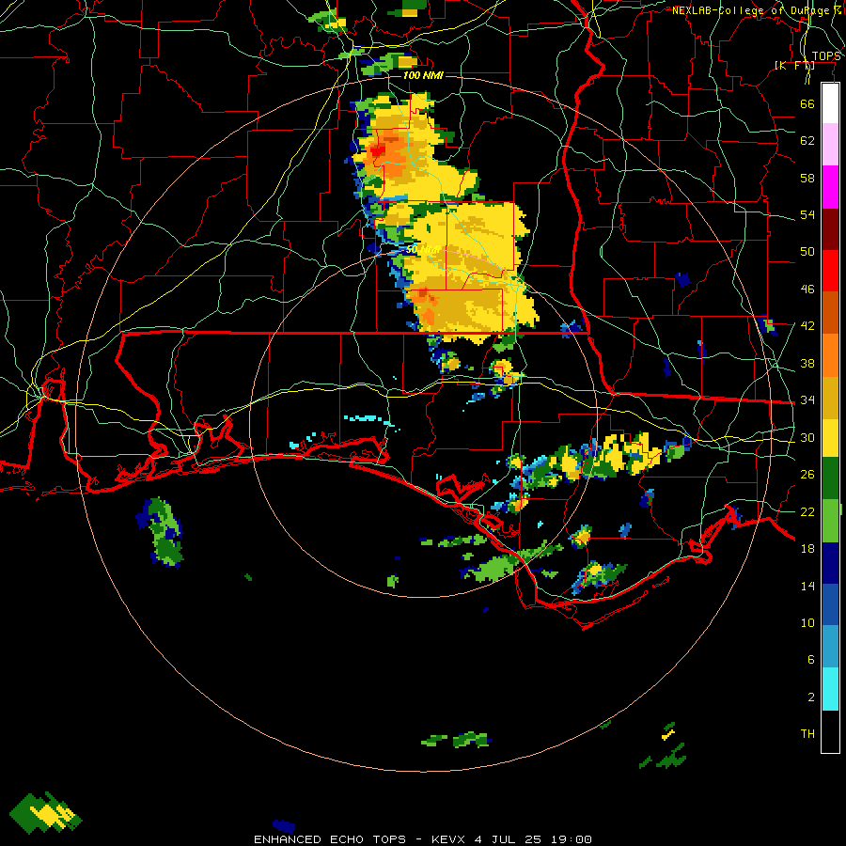Select the 18 legend value
This screenshot has height=846, width=846.
[x=807, y=549]
